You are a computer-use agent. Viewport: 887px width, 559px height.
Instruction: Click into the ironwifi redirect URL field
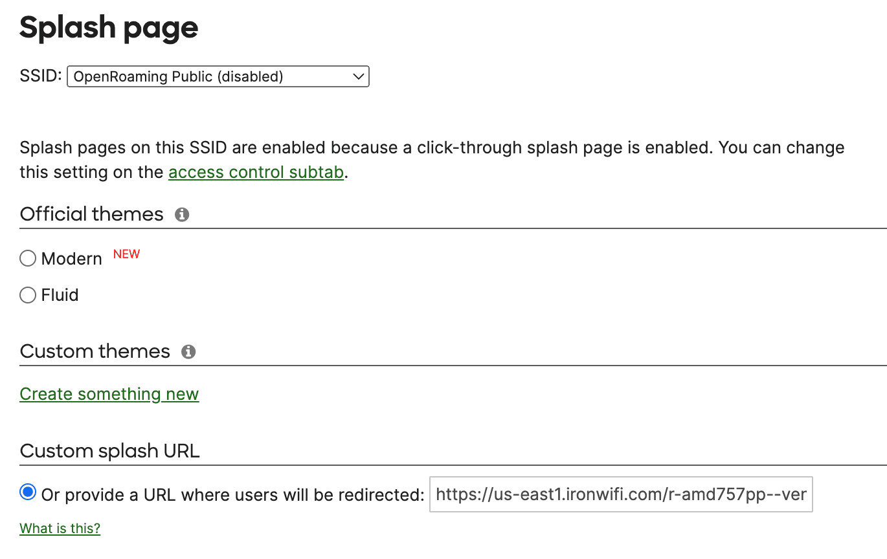click(621, 495)
